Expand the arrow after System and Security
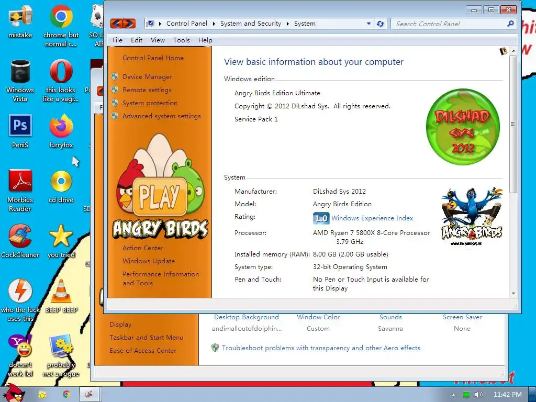The height and width of the screenshot is (402, 536). point(287,24)
